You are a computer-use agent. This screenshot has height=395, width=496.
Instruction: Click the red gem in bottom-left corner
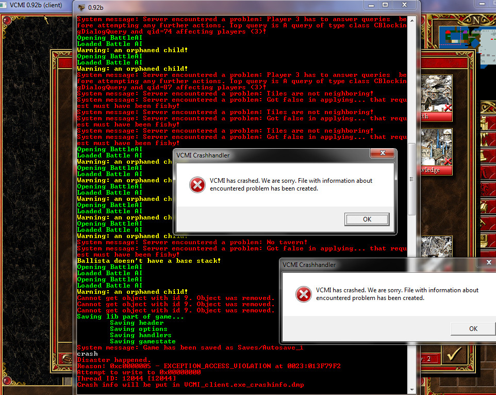point(6,381)
